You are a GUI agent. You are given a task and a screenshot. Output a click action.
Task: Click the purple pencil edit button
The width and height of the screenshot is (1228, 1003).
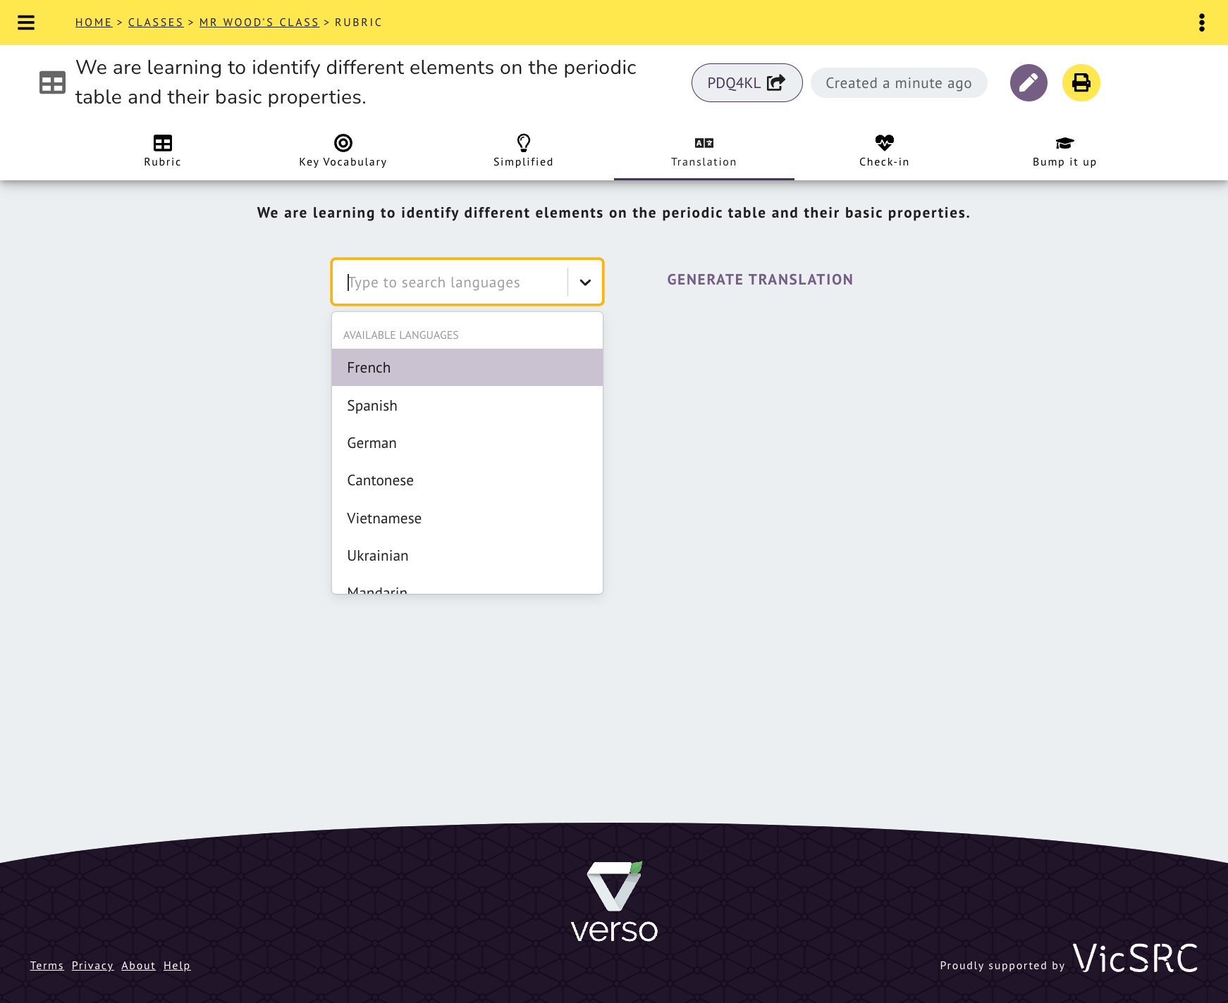[1029, 83]
